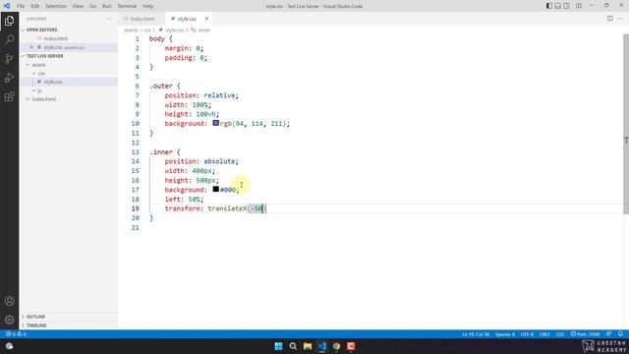Click the feedback icon in status bar
Image resolution: width=629 pixels, height=354 pixels.
coord(609,334)
